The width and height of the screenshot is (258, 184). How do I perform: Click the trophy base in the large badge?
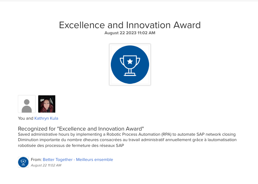[130, 75]
